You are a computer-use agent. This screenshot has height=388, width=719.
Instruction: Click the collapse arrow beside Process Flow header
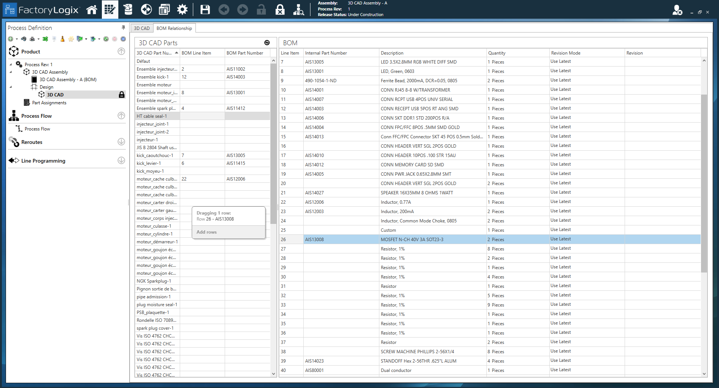[121, 116]
